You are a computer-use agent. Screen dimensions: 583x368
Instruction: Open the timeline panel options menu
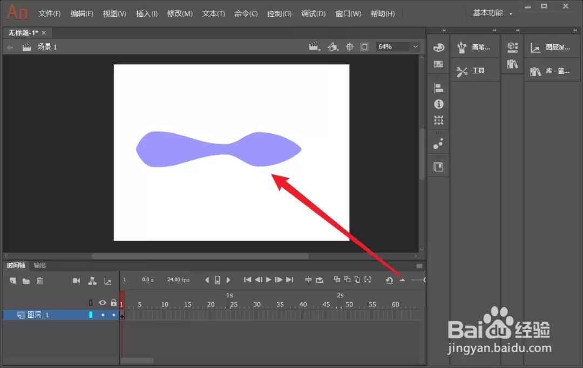coord(419,266)
